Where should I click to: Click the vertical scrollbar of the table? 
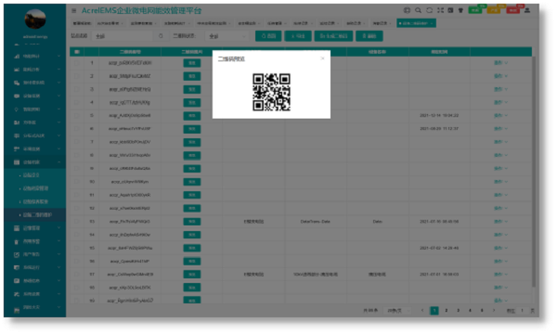point(533,171)
